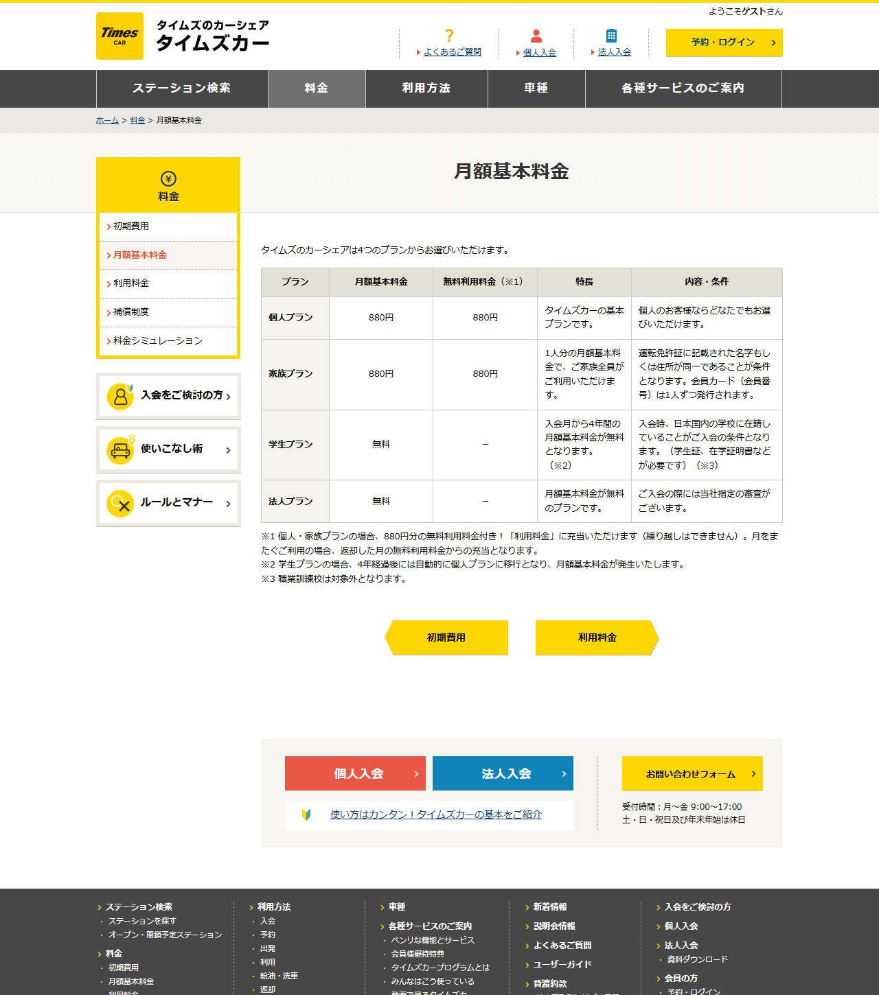Select 月額基本料金 in the sidebar menu
The width and height of the screenshot is (879, 995).
[168, 255]
